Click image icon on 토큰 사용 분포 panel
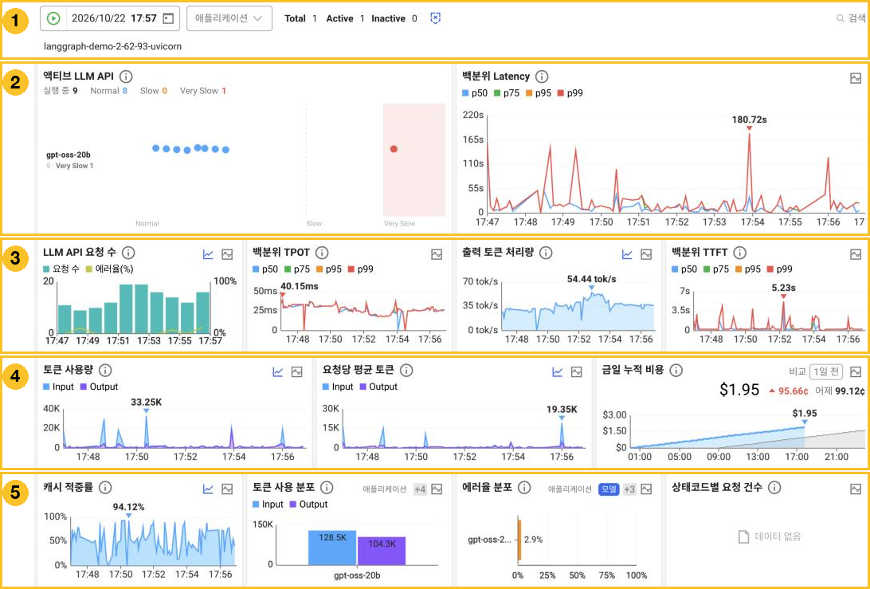The width and height of the screenshot is (870, 589). [437, 489]
